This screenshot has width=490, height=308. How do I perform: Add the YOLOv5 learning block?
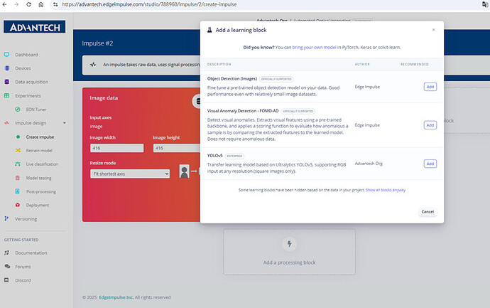(x=430, y=164)
